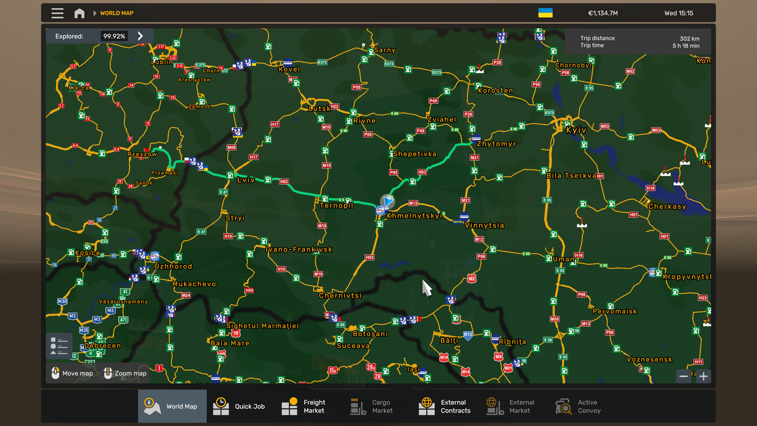
Task: Select the Pervomaisk city label
Action: 615,311
